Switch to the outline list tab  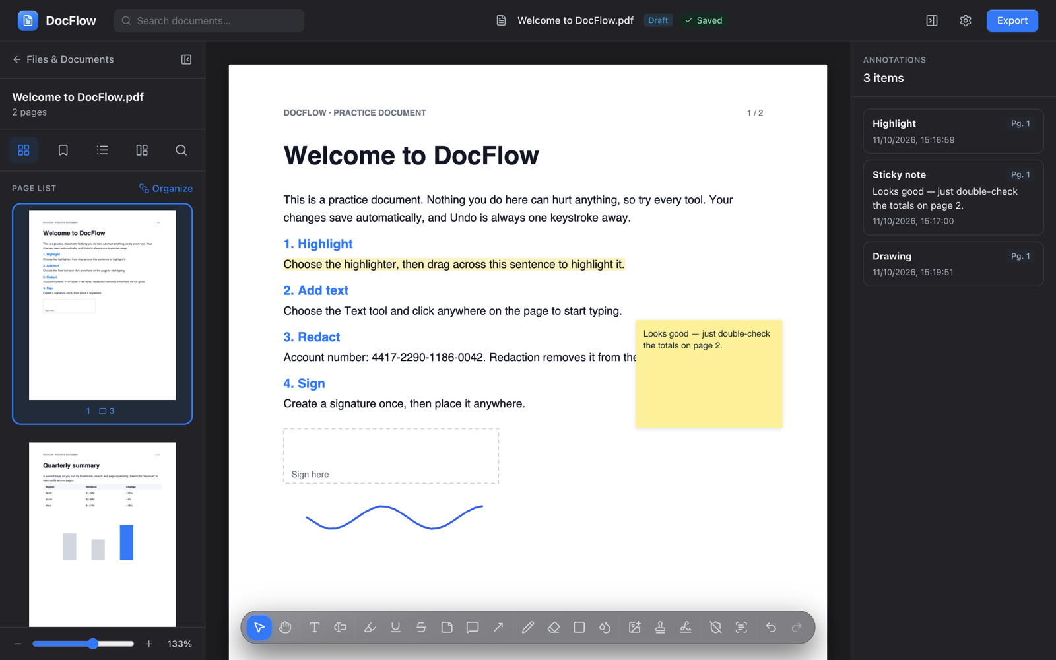[102, 150]
